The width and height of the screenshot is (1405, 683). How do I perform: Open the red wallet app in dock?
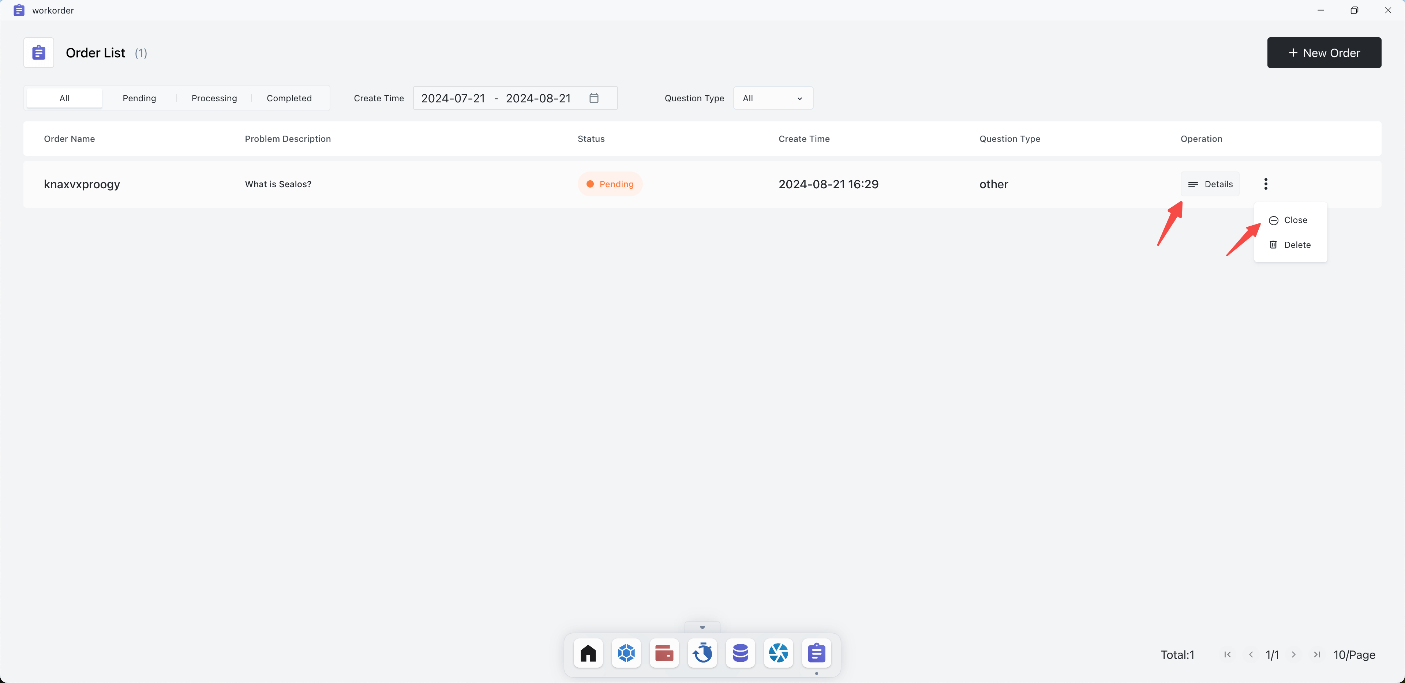click(664, 653)
